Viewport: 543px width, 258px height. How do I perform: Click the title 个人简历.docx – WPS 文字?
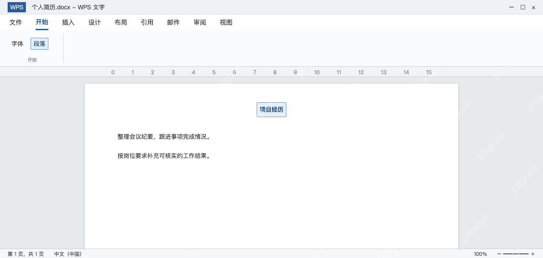click(x=68, y=7)
